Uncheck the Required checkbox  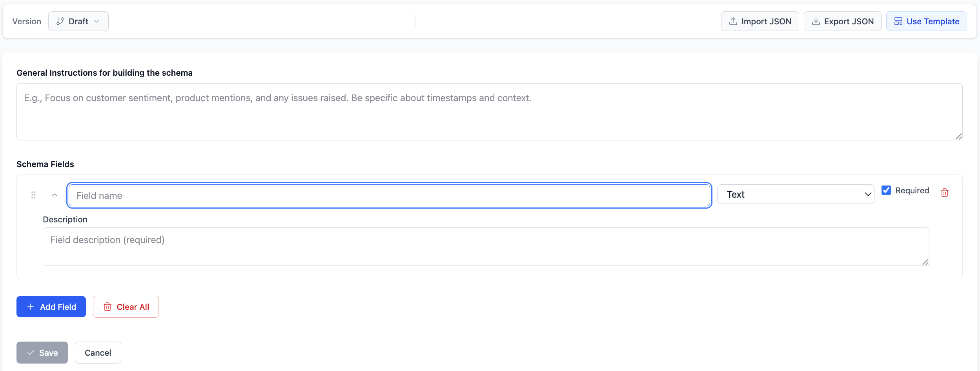886,190
